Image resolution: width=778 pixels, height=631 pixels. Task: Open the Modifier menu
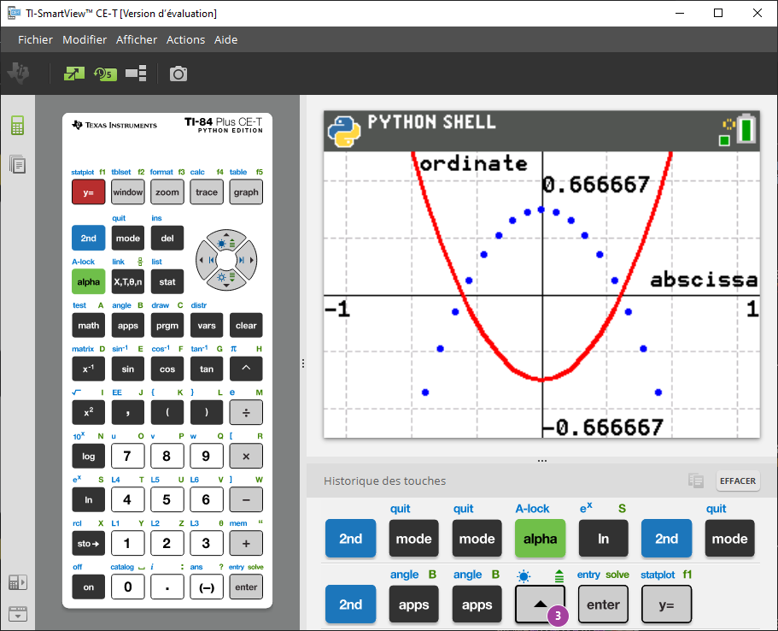point(85,39)
